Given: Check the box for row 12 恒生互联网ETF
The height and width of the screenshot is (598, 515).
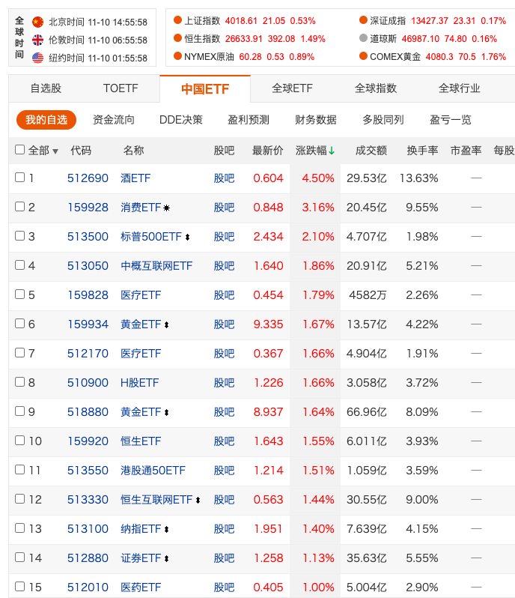Looking at the screenshot, I should (x=19, y=499).
